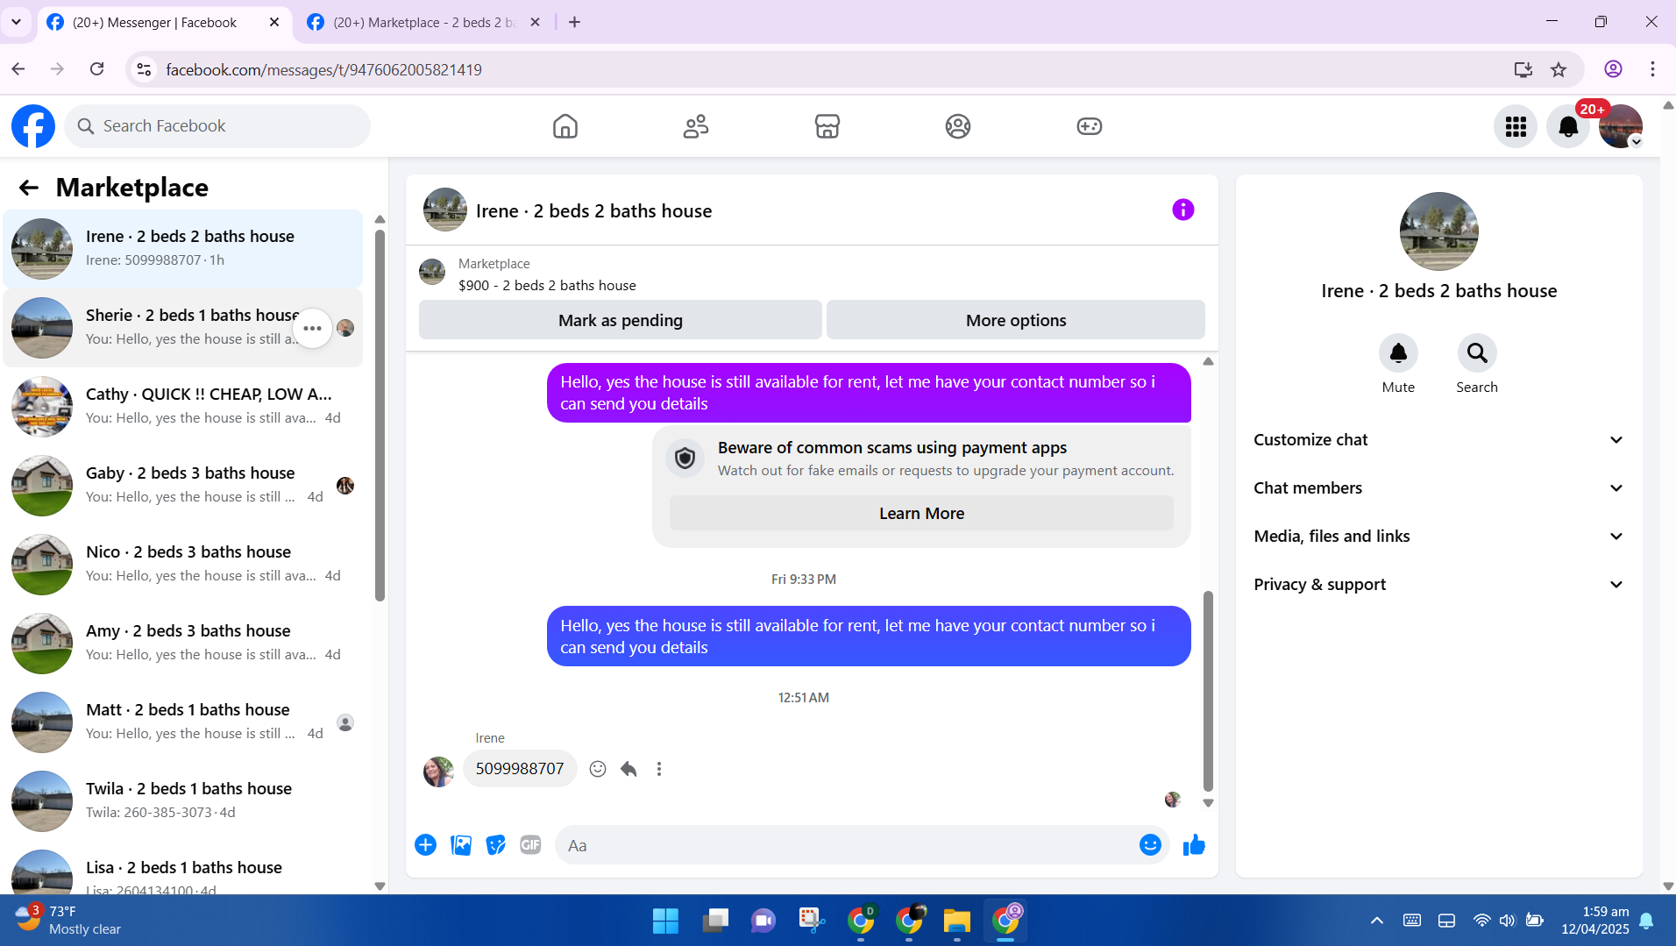Viewport: 1676px width, 946px height.
Task: React to Irene's phone number message
Action: click(598, 769)
